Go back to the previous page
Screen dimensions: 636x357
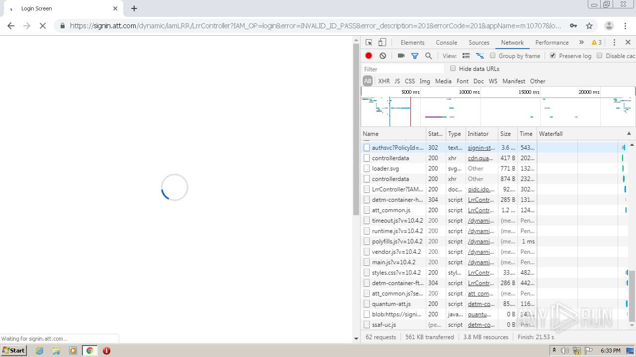11,26
